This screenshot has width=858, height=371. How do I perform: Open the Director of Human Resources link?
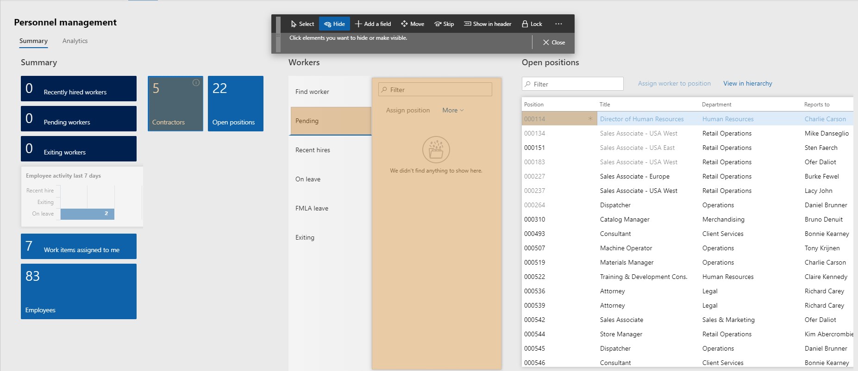click(x=642, y=119)
